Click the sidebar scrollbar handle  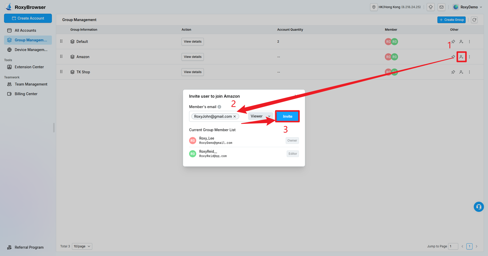coord(54,128)
